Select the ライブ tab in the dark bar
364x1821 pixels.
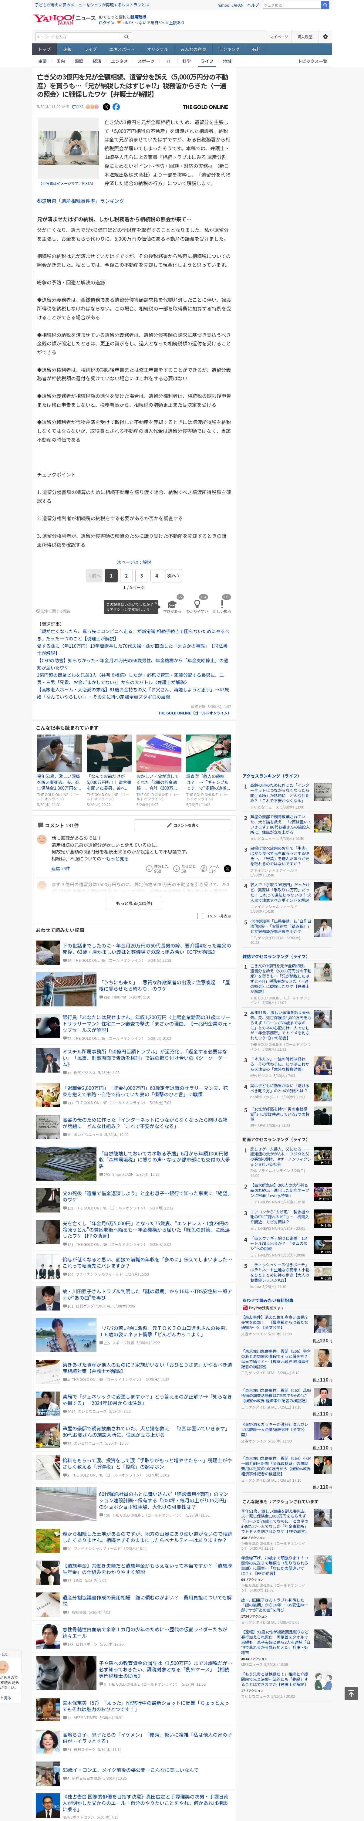90,49
